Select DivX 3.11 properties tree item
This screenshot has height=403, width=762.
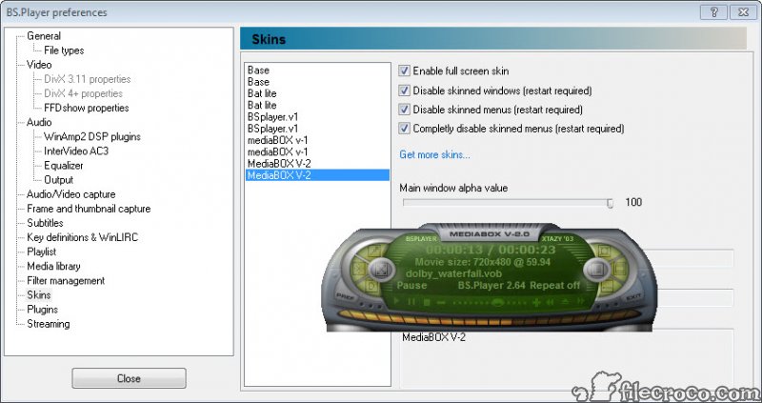88,79
